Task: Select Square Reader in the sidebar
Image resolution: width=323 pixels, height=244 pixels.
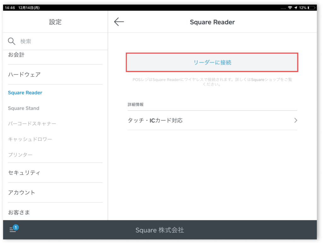Action: 25,93
